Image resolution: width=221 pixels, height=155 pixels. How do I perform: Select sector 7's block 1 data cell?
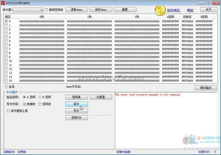(x=89, y=49)
